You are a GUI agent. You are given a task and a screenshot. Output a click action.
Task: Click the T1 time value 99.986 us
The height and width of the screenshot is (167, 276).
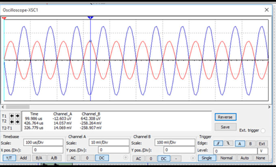point(33,119)
